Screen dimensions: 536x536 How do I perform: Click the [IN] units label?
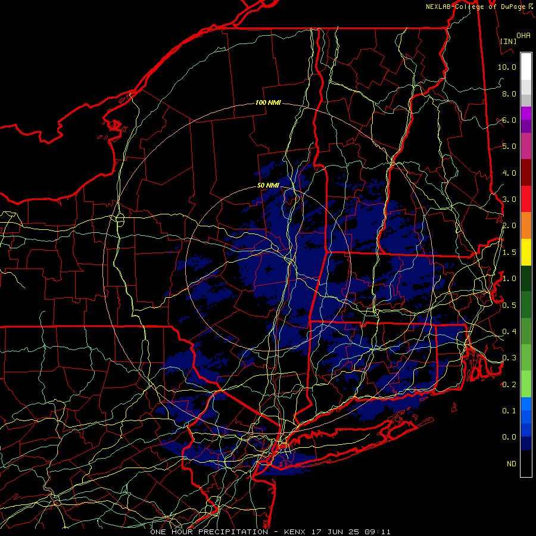point(508,41)
